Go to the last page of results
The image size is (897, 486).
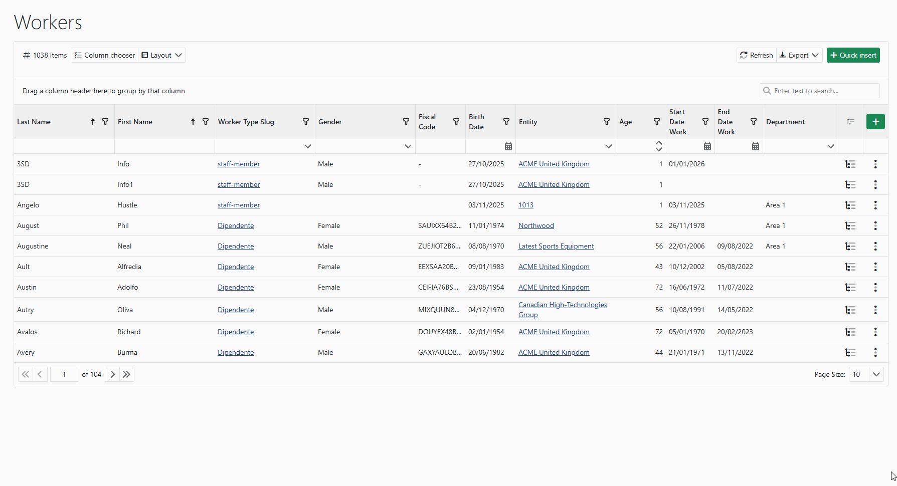pos(127,374)
